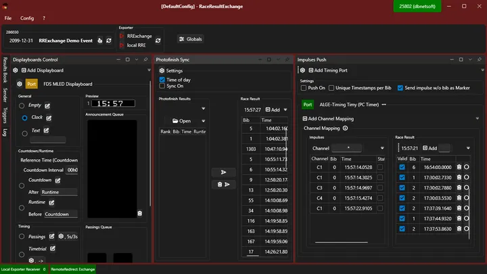Expand Add Channel Mapping section arrow
487x274 pixels.
(478, 118)
